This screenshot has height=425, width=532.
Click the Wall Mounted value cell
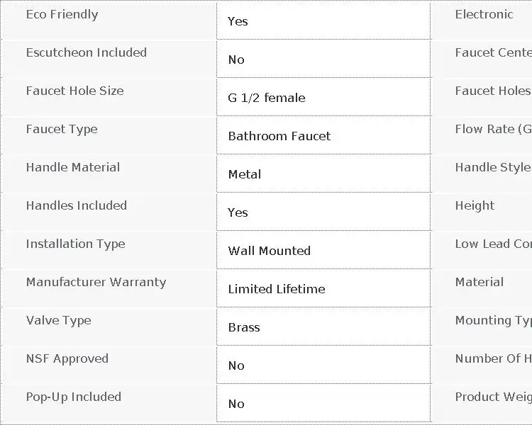(x=323, y=250)
